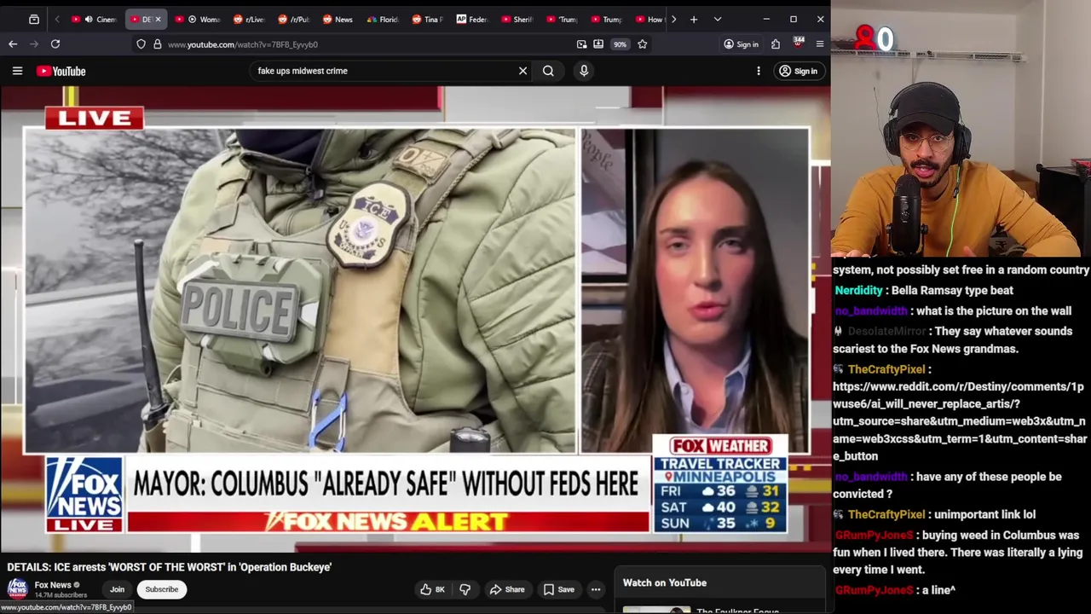Submit search with magnifier button
Screen dimensions: 1091x614
coord(548,71)
